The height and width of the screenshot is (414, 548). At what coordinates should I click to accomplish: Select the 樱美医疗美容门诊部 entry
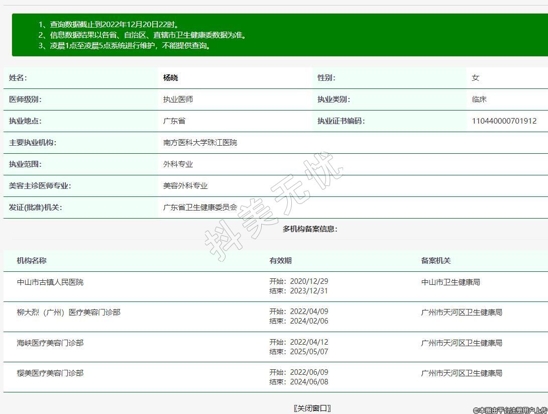[x=50, y=373]
